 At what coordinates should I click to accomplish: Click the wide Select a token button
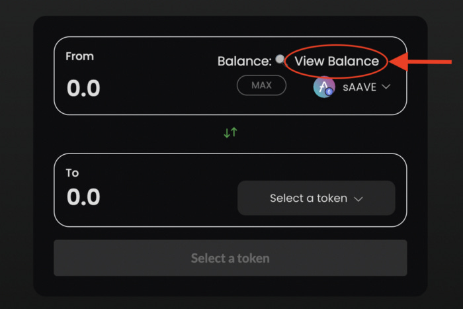(230, 258)
